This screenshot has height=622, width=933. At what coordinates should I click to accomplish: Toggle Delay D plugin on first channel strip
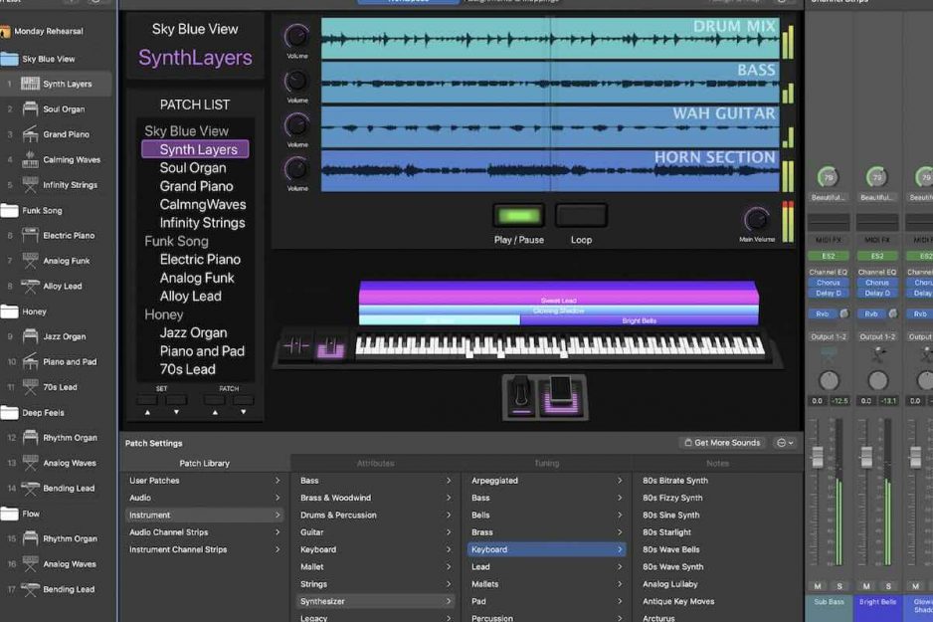(x=829, y=293)
